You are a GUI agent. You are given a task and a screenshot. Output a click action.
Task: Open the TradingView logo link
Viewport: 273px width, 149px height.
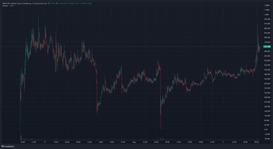[x=8, y=146]
